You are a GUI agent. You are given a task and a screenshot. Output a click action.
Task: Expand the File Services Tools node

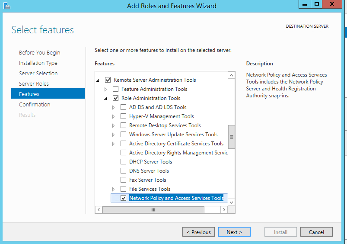[114, 189]
